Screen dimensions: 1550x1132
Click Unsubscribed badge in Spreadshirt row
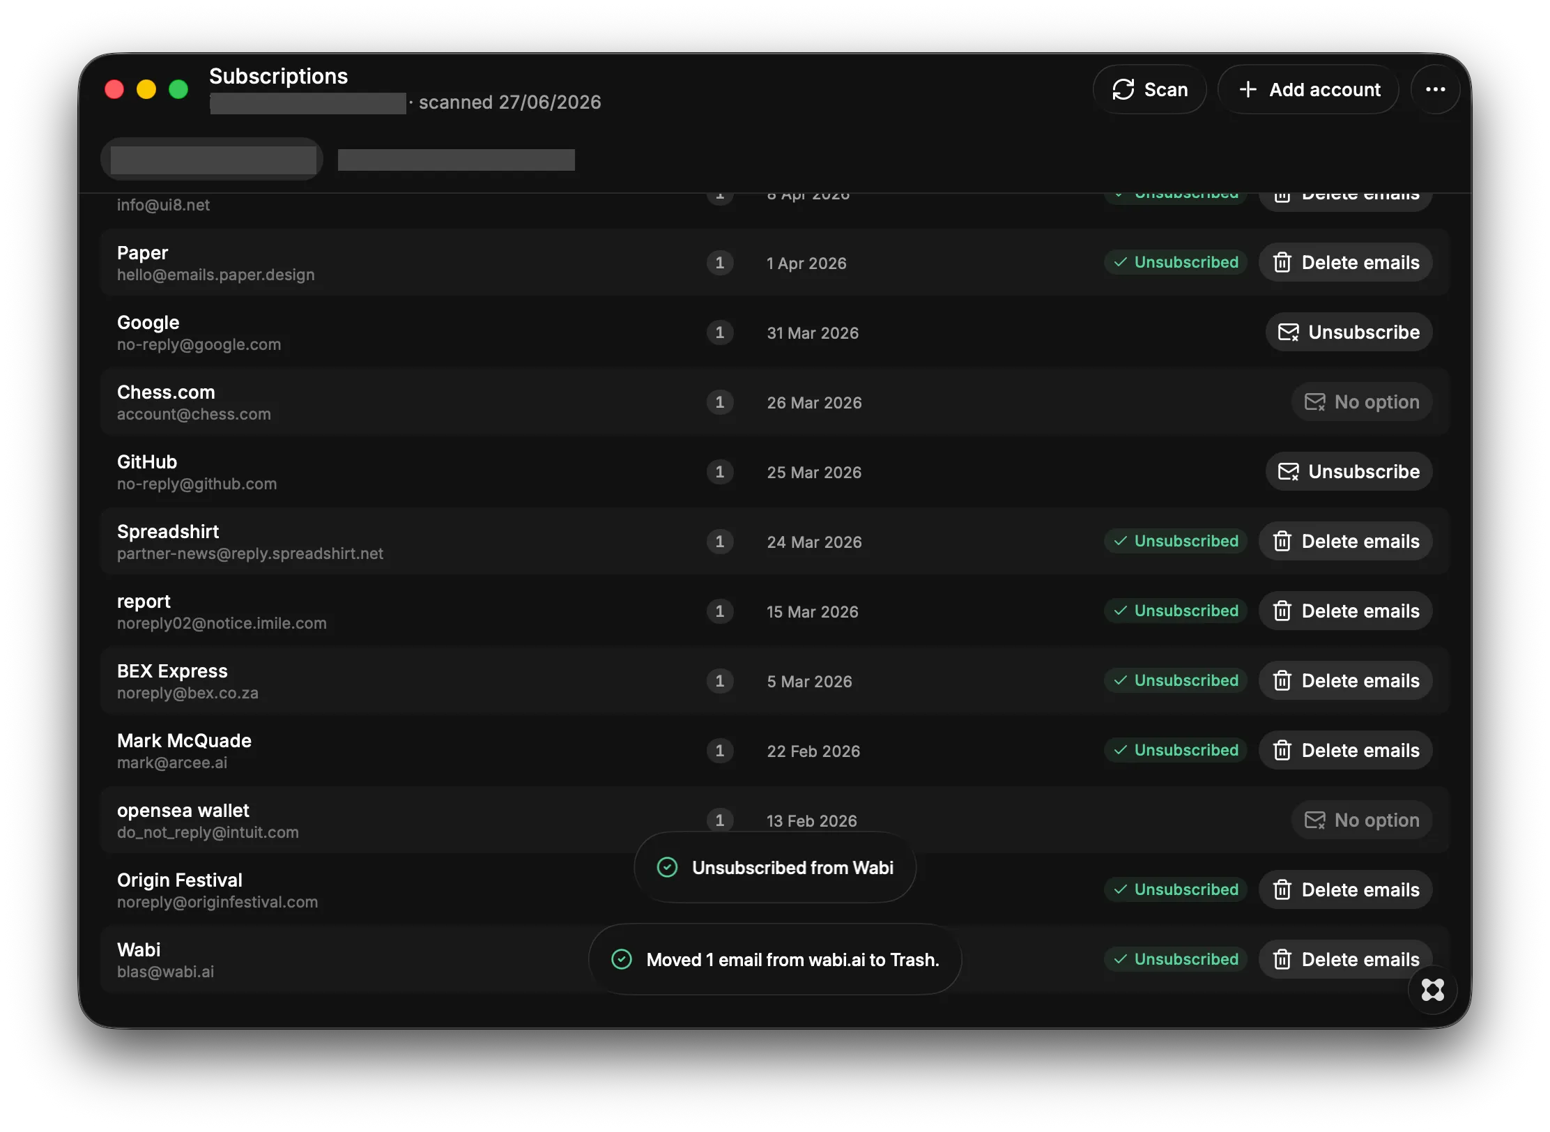coord(1176,541)
